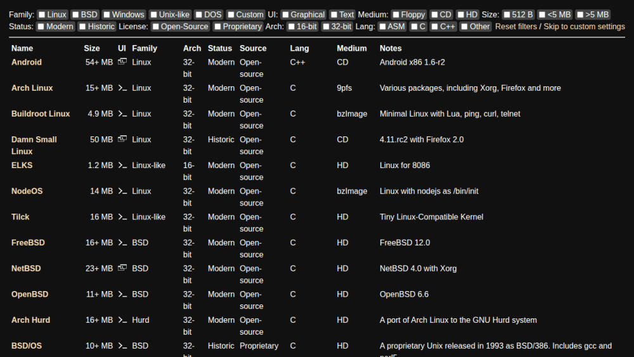Open the BSD/OS entry

26,346
